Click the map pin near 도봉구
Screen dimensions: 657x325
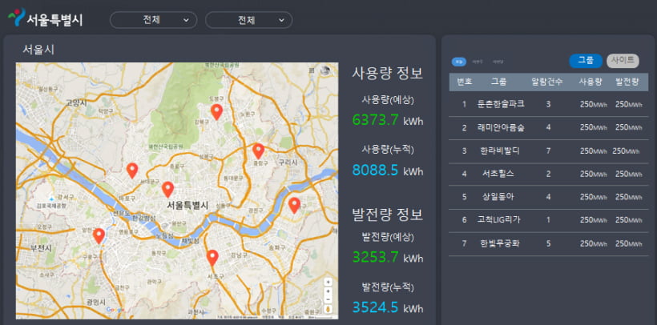point(216,112)
